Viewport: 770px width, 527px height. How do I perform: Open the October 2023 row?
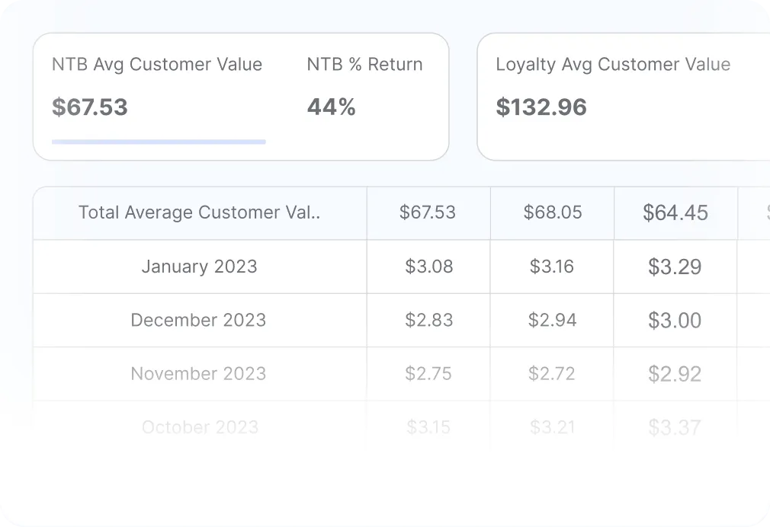coord(199,426)
